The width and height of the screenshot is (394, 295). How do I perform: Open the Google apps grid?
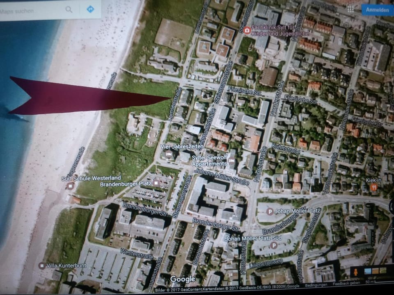[x=350, y=9]
